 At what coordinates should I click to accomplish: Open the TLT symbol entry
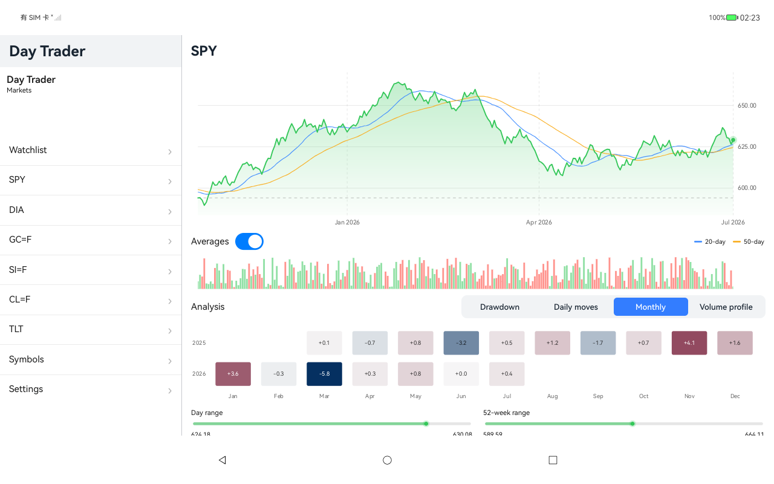tap(91, 329)
